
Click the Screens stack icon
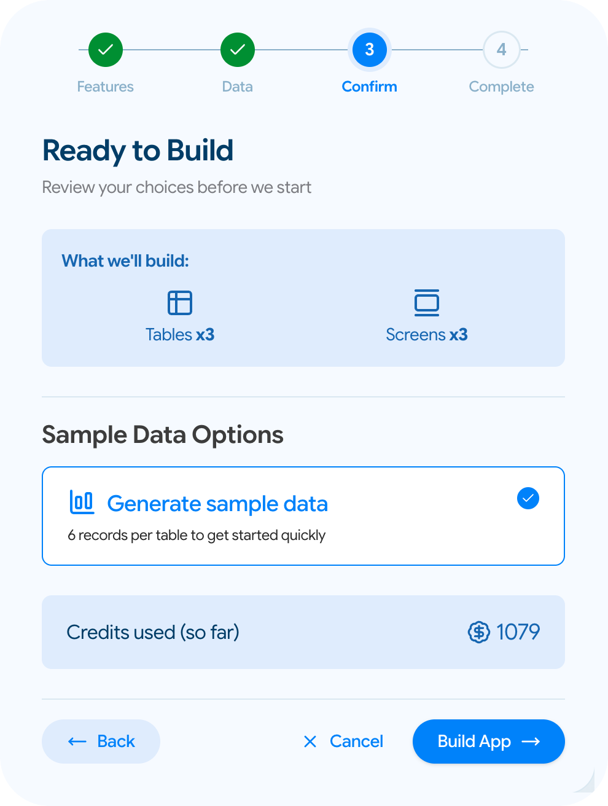pyautogui.click(x=427, y=303)
